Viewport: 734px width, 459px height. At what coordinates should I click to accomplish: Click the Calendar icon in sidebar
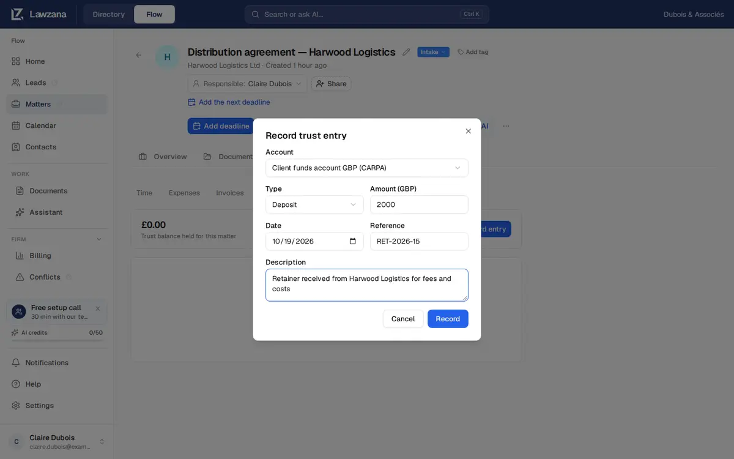(16, 125)
